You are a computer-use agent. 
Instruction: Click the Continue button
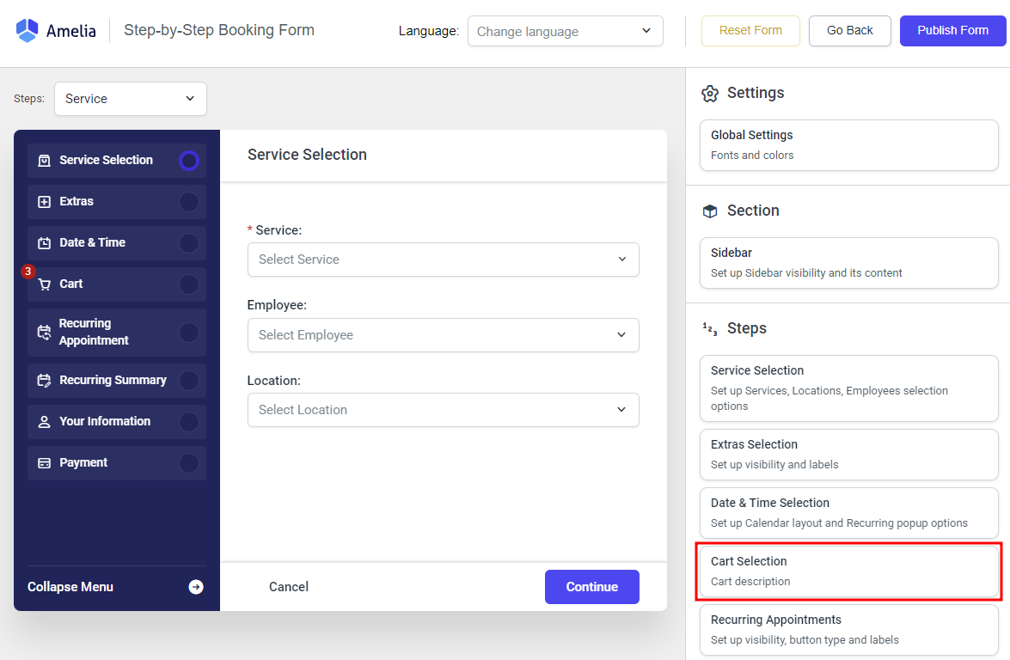[x=592, y=587]
